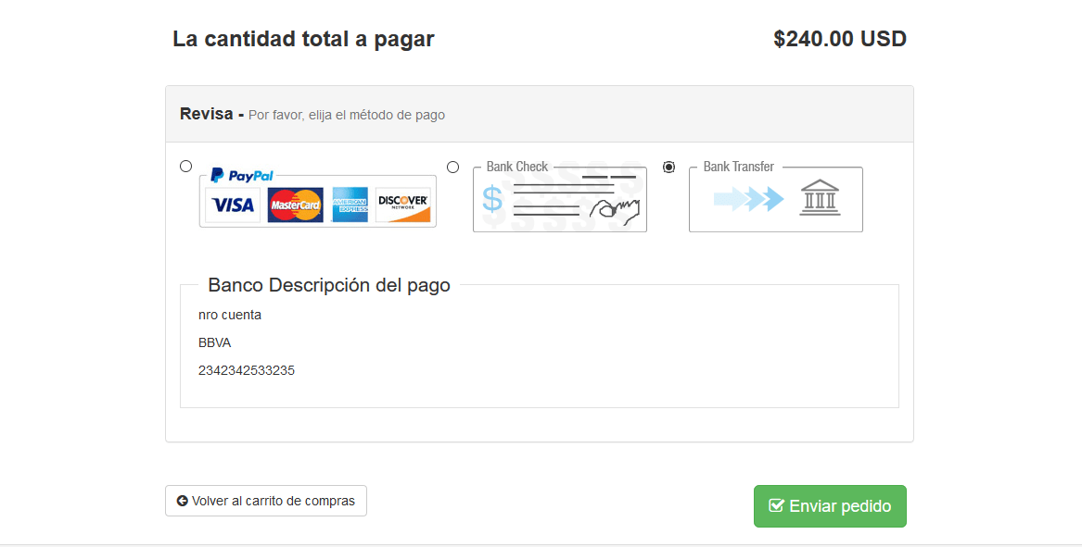Image resolution: width=1082 pixels, height=547 pixels.
Task: Select the PayPal payment radio button
Action: coord(185,166)
